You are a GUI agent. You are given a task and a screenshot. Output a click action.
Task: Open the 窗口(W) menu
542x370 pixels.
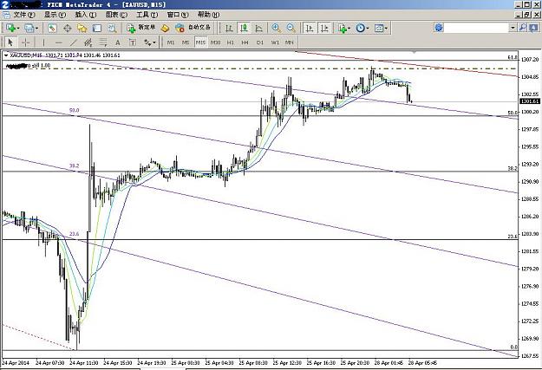tap(178, 15)
